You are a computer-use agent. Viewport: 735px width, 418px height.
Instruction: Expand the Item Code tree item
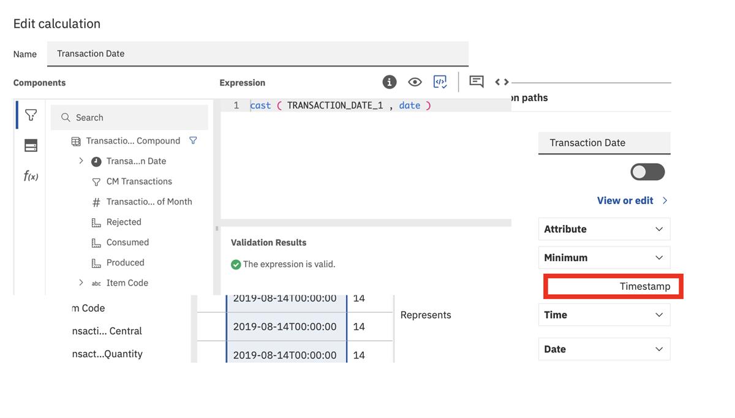pyautogui.click(x=80, y=283)
